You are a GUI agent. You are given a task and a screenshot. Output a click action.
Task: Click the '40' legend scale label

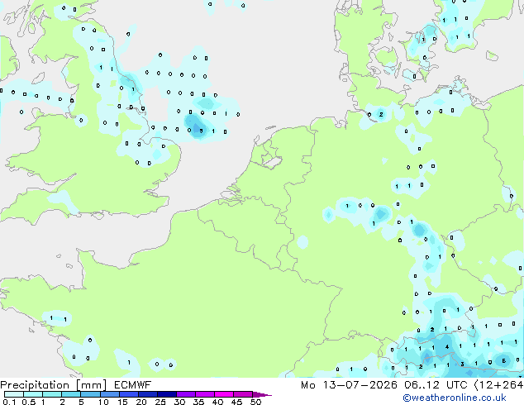pos(217,402)
